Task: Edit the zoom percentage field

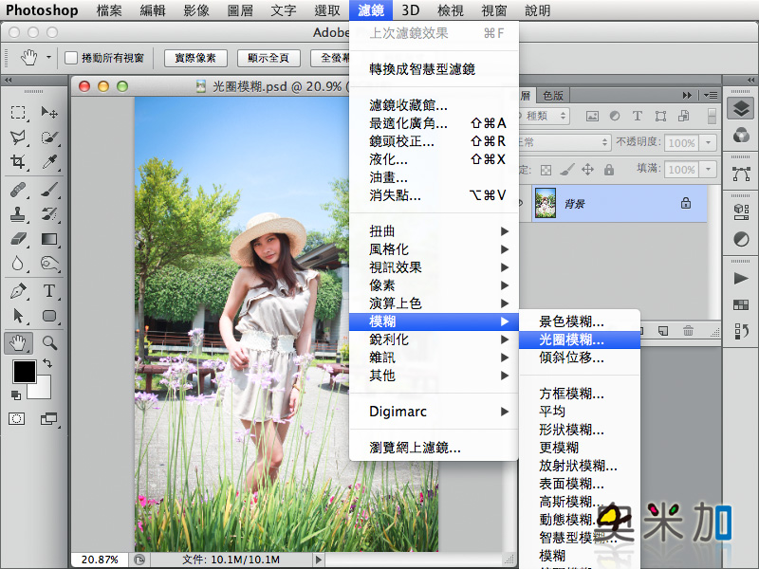Action: pyautogui.click(x=100, y=560)
